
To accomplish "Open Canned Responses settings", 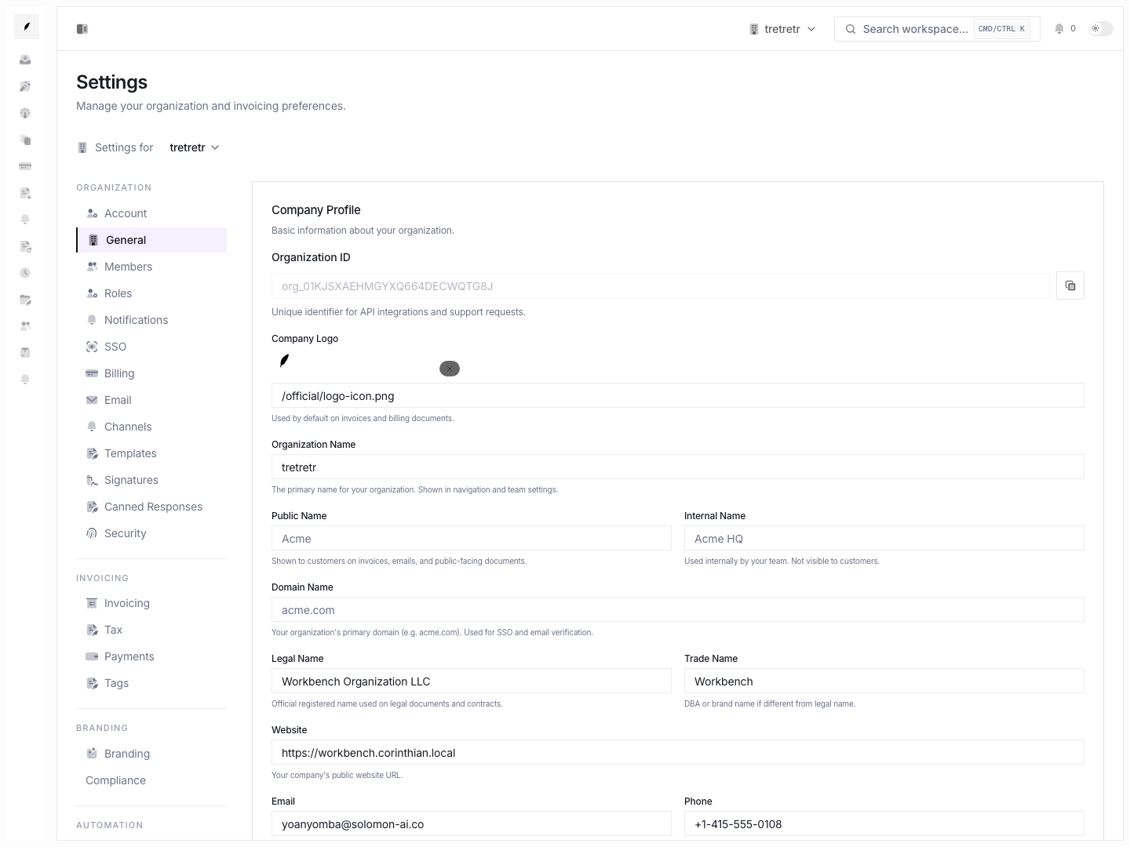I will click(151, 507).
